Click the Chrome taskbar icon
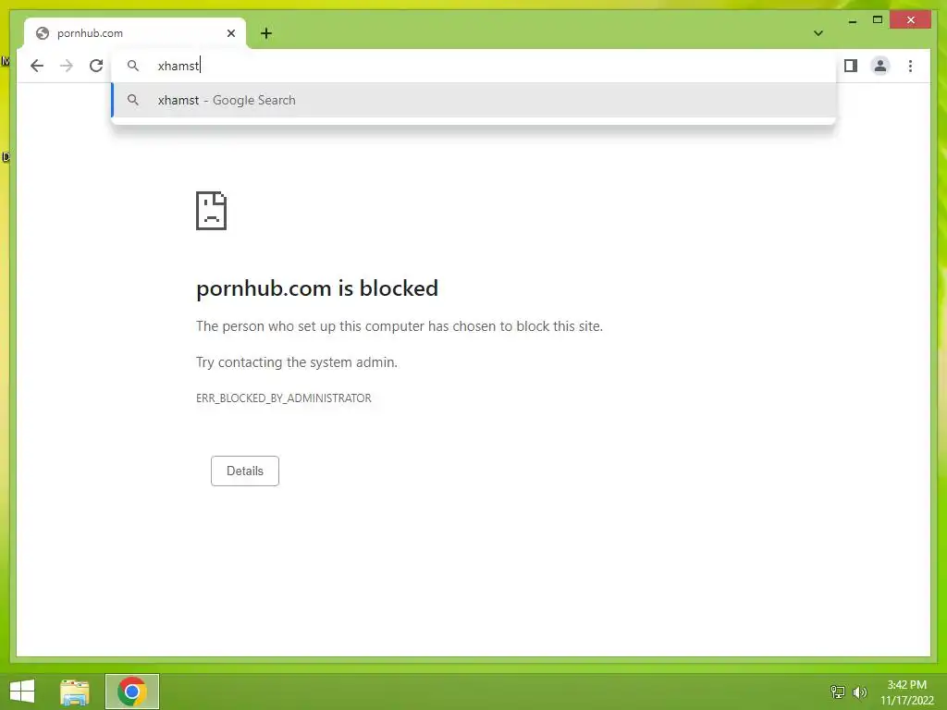The width and height of the screenshot is (947, 710). pyautogui.click(x=132, y=692)
